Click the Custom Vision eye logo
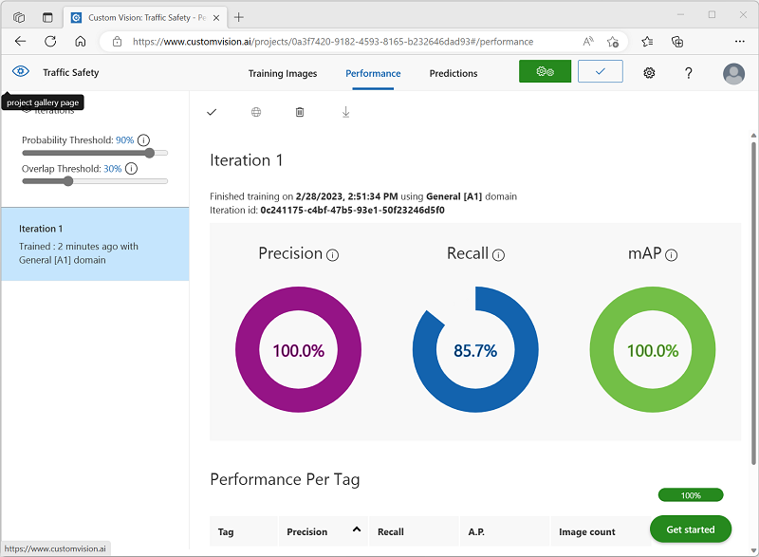The image size is (759, 557). (x=21, y=72)
